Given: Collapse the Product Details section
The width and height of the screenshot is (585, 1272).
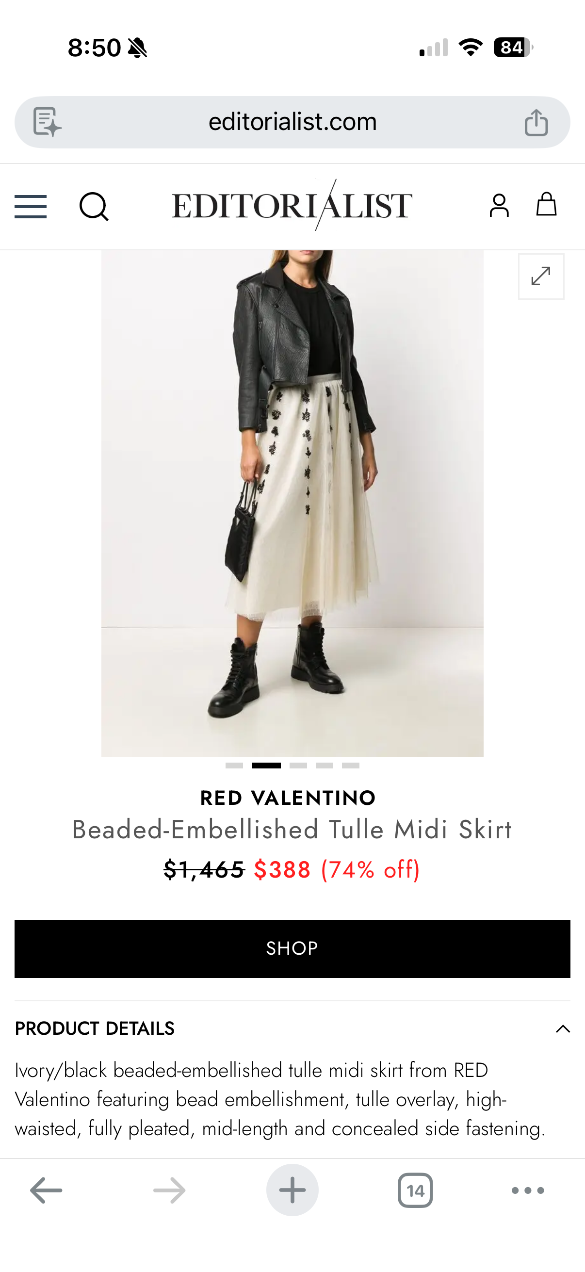Looking at the screenshot, I should pyautogui.click(x=563, y=1028).
